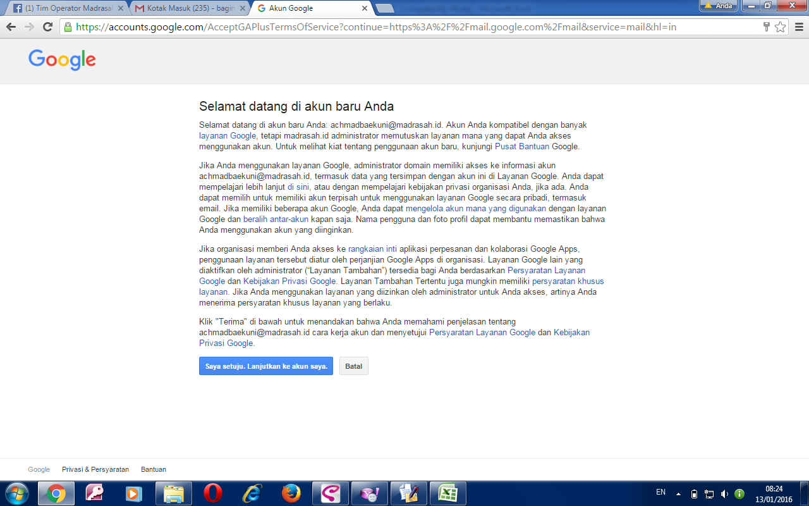
Task: Open Privasi & Persyaratan footer link
Action: pyautogui.click(x=95, y=469)
